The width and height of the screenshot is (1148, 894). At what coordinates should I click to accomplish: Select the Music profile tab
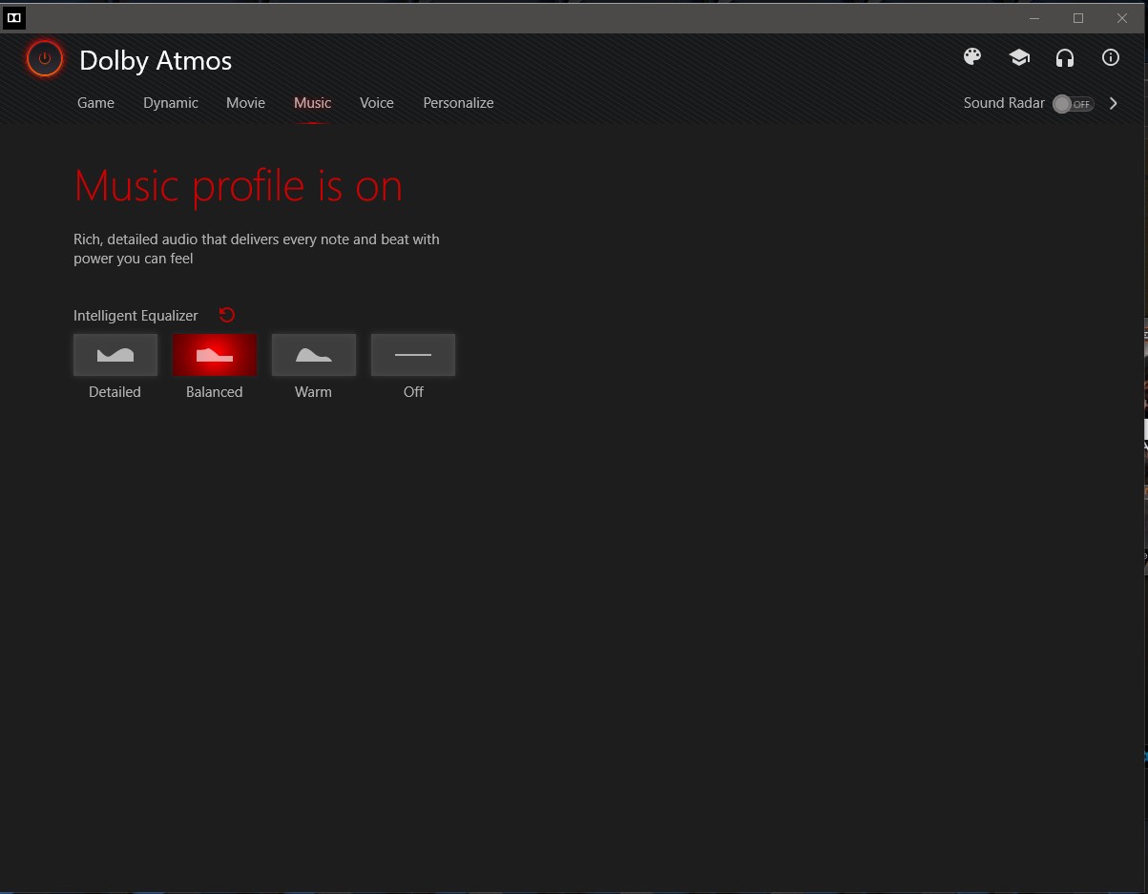pos(313,103)
